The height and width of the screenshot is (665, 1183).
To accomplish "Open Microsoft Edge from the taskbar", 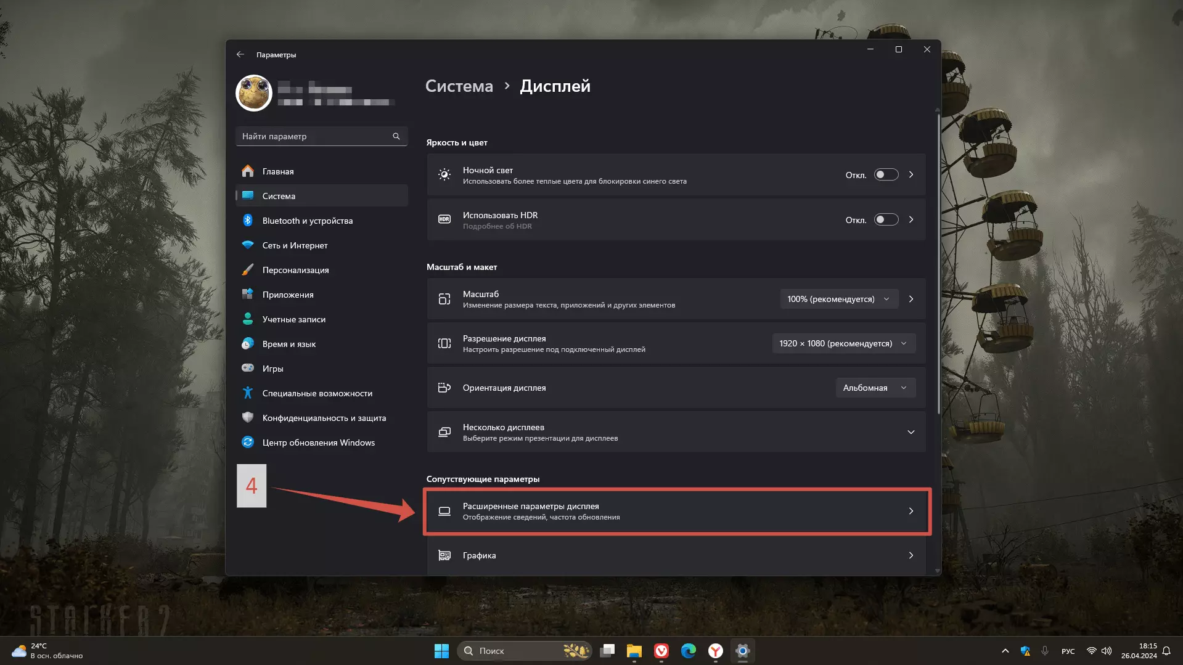I will click(689, 651).
